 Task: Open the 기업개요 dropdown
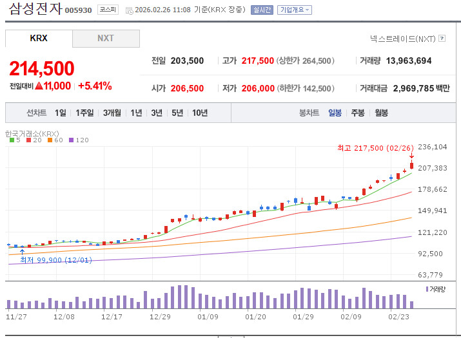pos(295,10)
